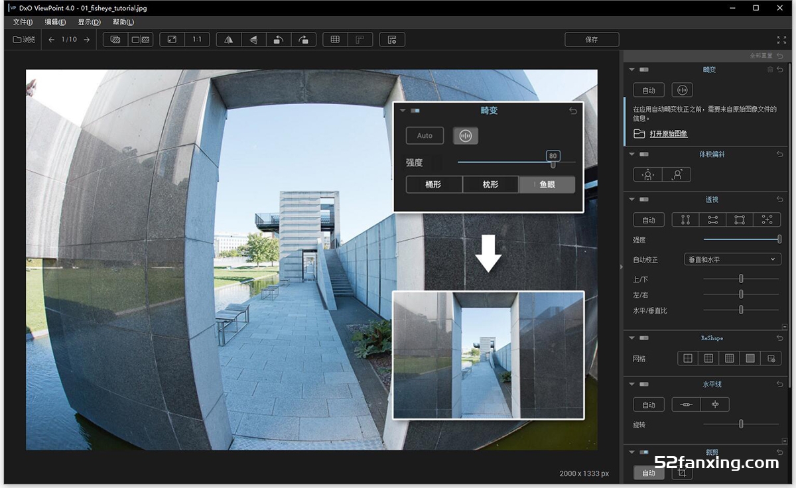Collapse the 裁剪 panel

tap(632, 452)
